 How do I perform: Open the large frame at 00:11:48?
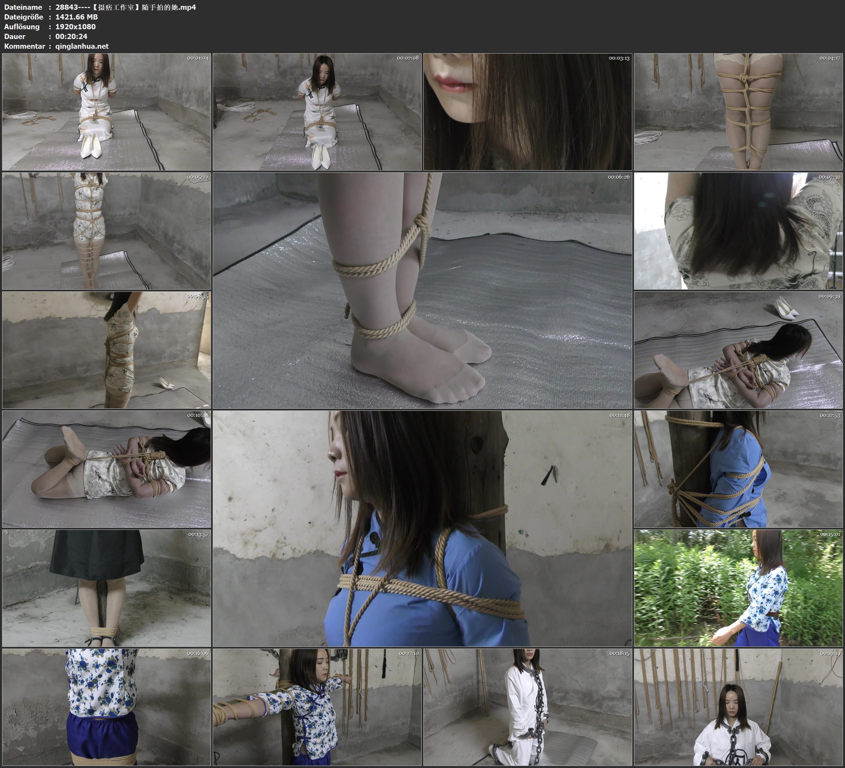point(422,528)
